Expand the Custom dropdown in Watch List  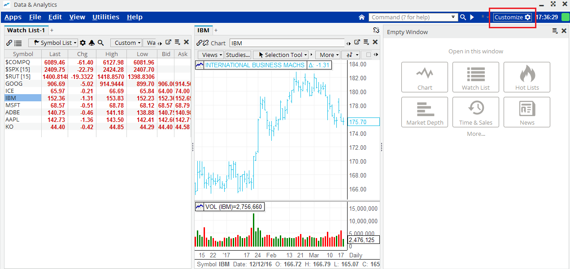126,43
